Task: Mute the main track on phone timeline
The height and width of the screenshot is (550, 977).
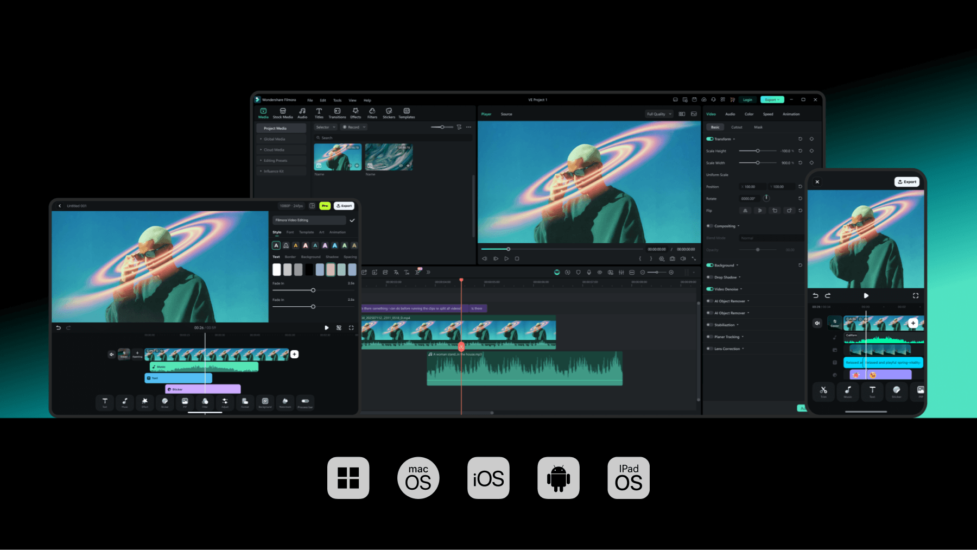Action: click(817, 323)
